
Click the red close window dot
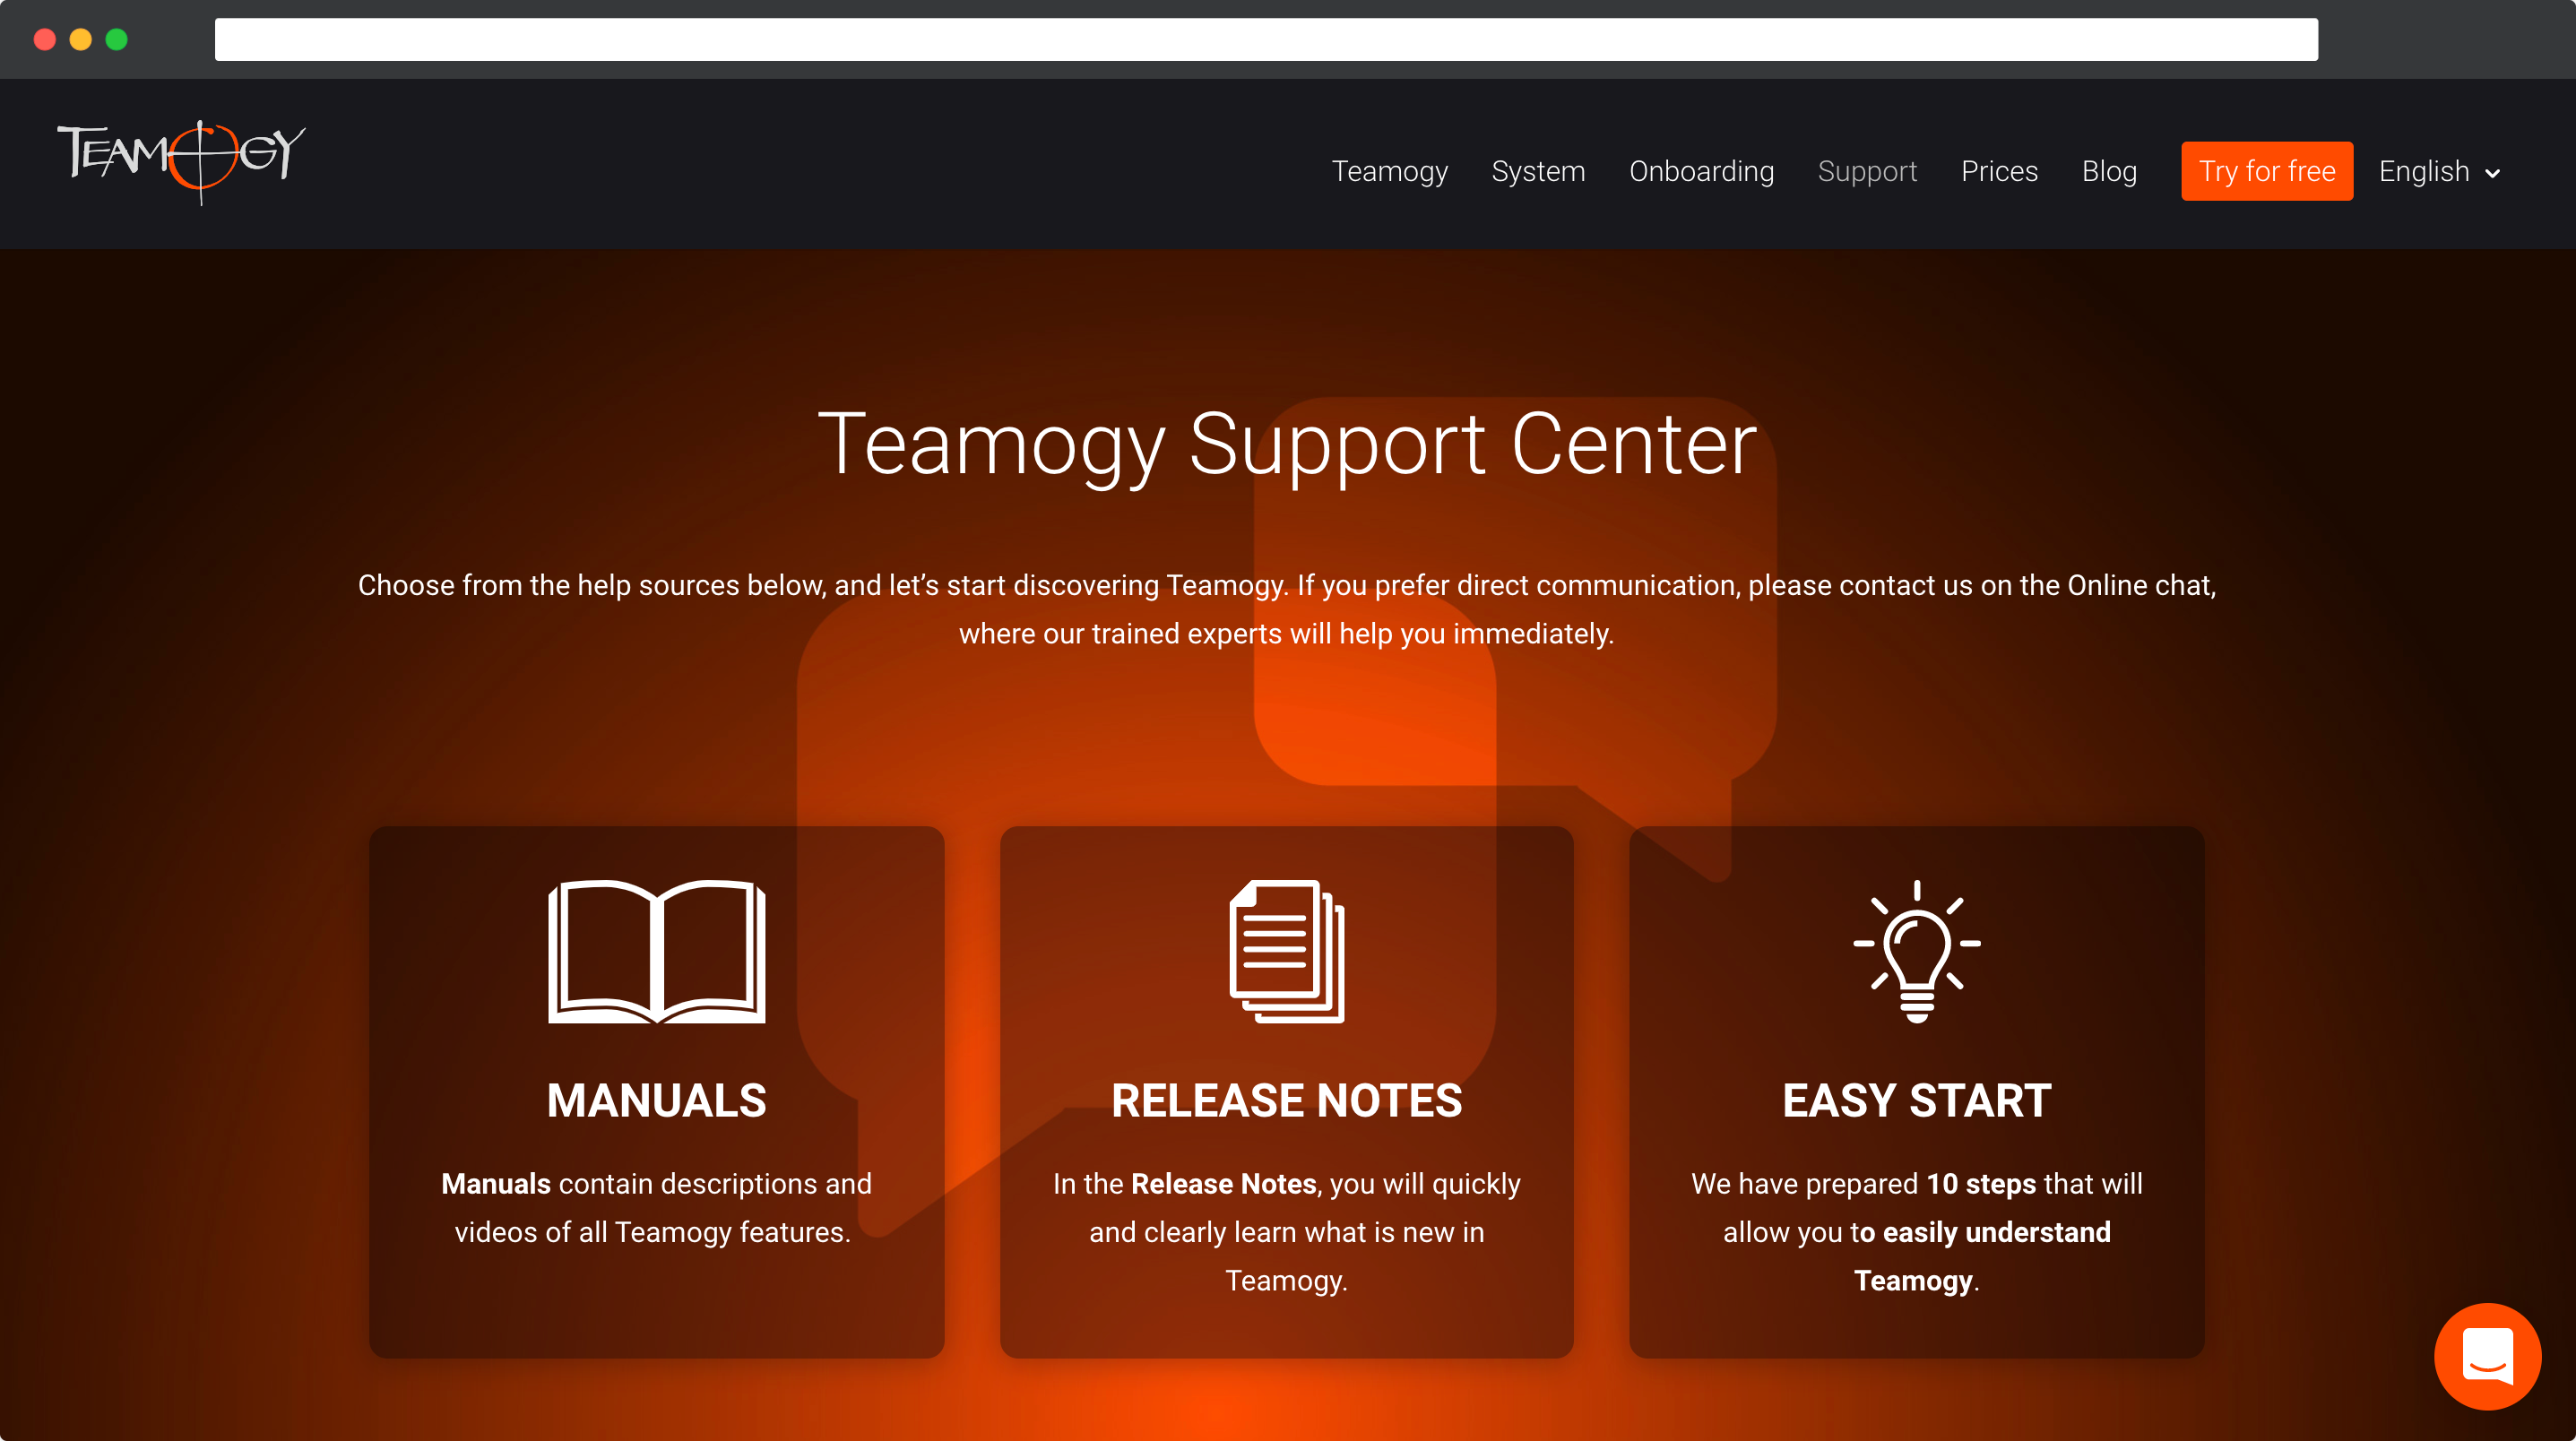pyautogui.click(x=45, y=39)
